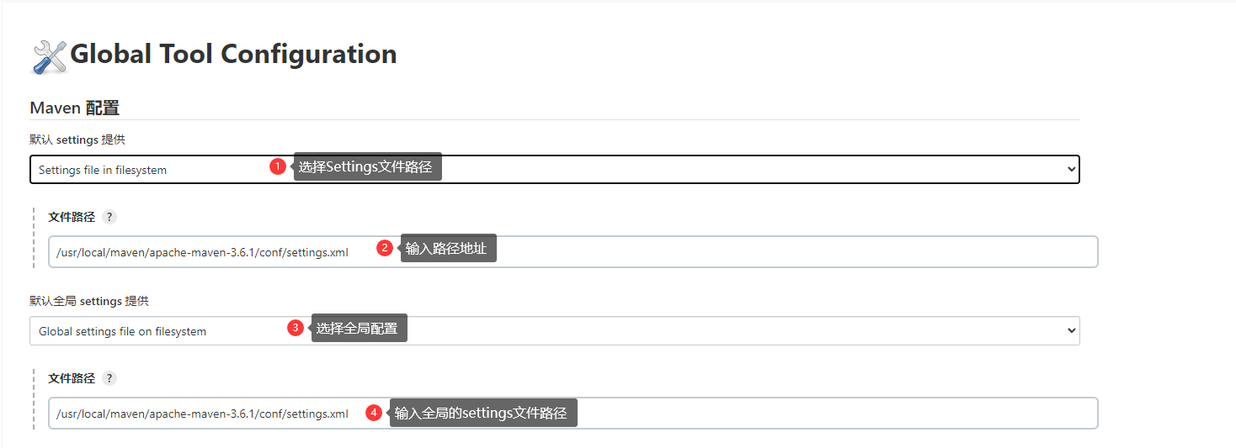Screen dimensions: 1236x448
Task: Click the wrench and screwdriver tools icon
Action: [49, 56]
